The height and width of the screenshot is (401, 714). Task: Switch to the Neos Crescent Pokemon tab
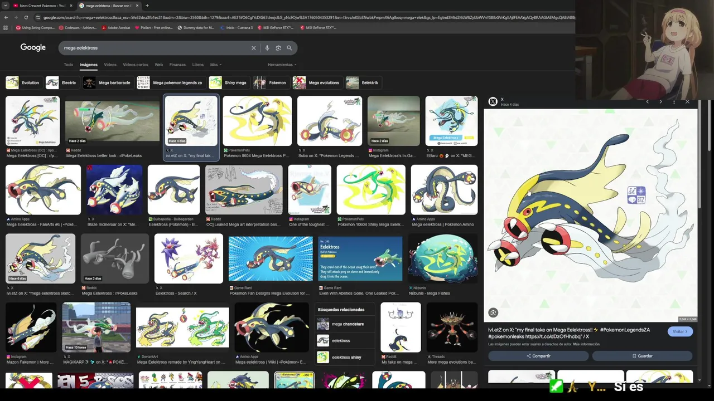pyautogui.click(x=42, y=6)
